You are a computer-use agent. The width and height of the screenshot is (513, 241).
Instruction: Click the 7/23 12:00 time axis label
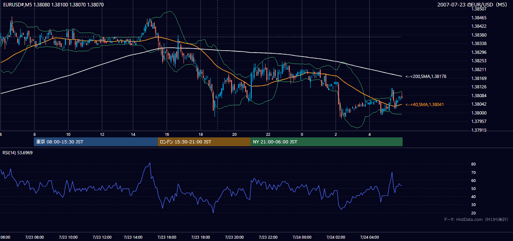[x=102, y=237]
